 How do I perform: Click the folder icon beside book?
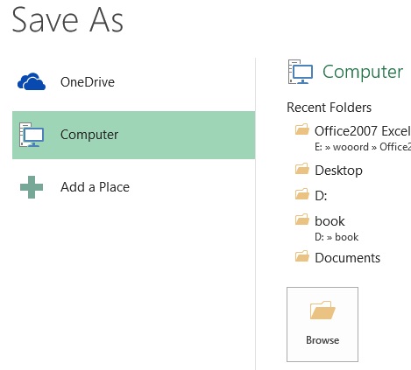(x=302, y=220)
